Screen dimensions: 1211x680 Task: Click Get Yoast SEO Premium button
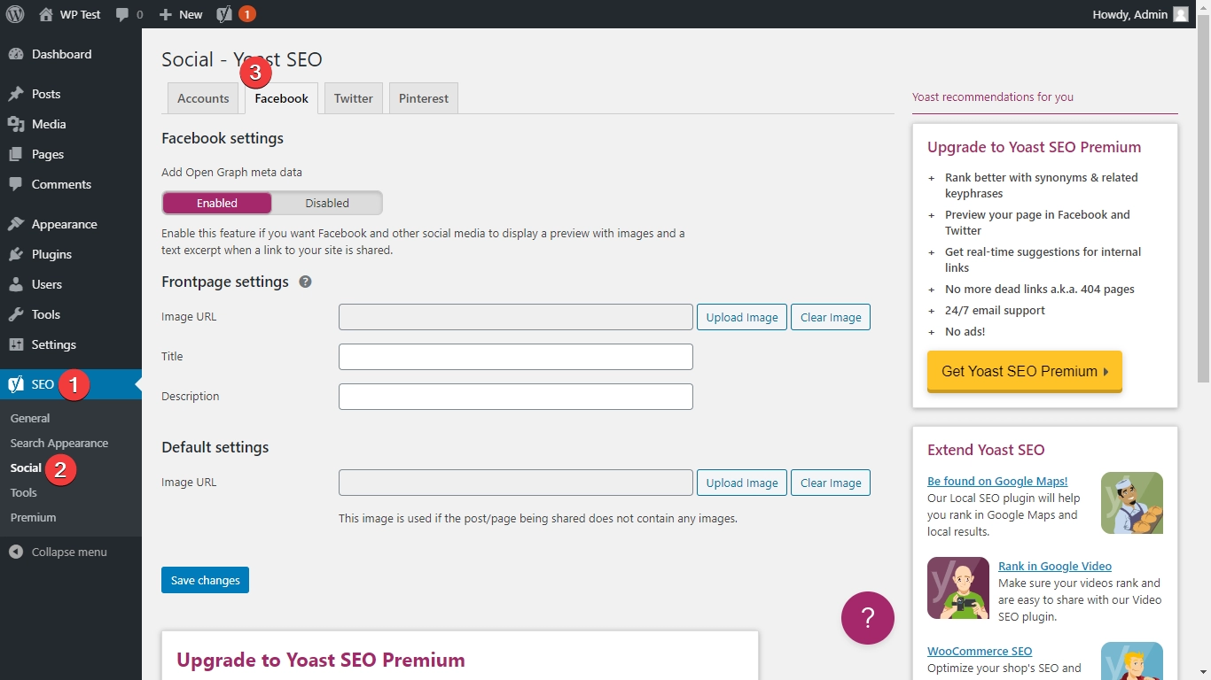tap(1025, 371)
